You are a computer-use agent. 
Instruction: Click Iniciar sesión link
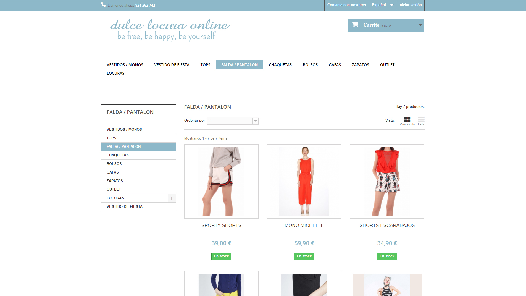(410, 5)
